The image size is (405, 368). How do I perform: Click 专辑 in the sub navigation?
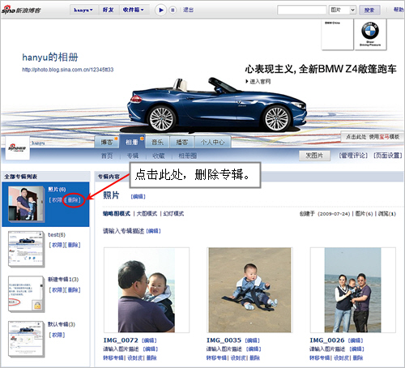click(133, 156)
